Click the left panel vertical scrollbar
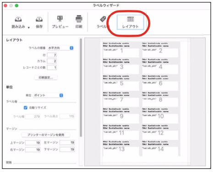This screenshot has width=215, height=172. pos(81,88)
